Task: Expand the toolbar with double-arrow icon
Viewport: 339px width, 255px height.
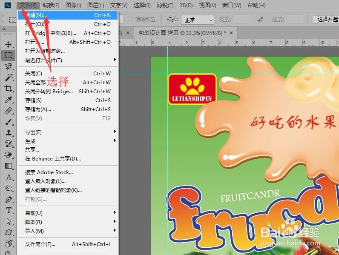Action: point(4,29)
